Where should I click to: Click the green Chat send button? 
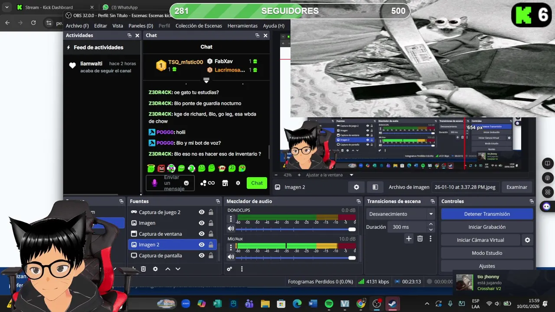coord(257,183)
